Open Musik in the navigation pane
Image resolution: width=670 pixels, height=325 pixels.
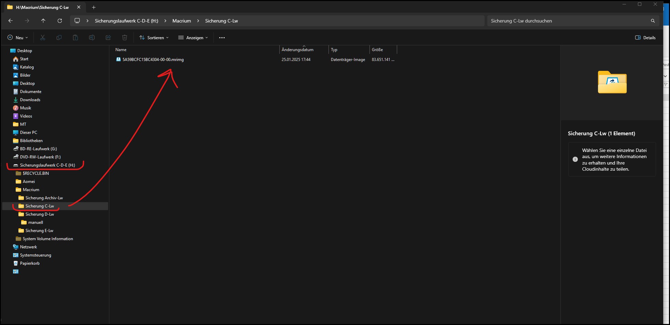tap(26, 108)
